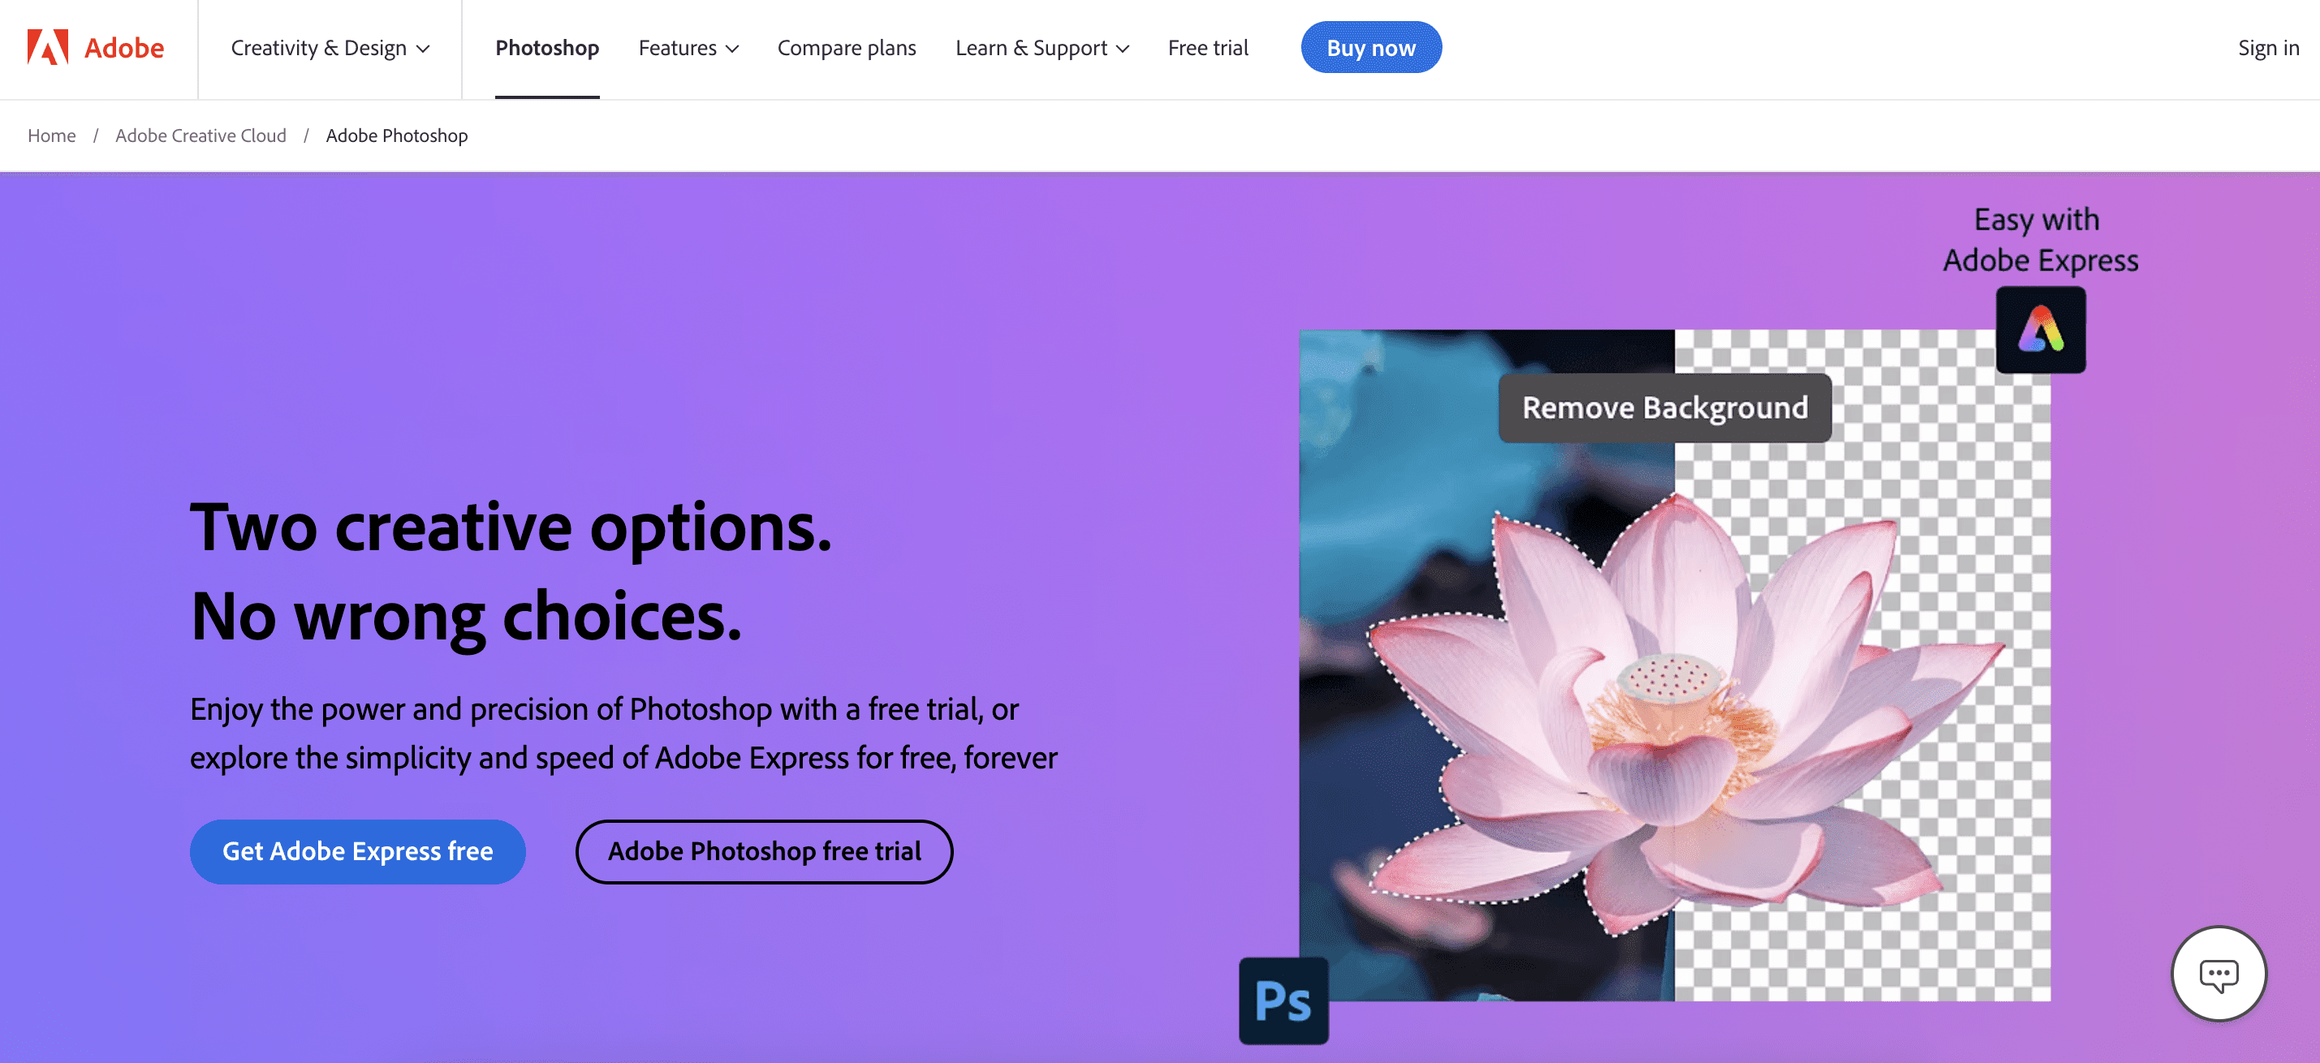
Task: Click the Adobe Creative Cloud breadcrumb link
Action: (x=201, y=135)
